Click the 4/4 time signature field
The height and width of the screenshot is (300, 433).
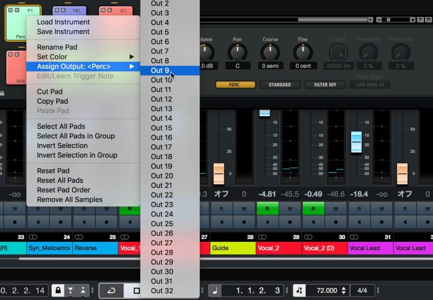pyautogui.click(x=363, y=290)
